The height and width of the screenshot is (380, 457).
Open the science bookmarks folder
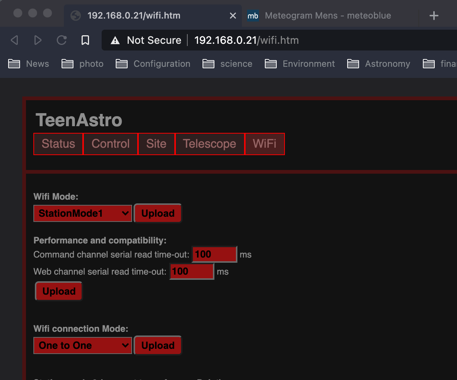click(227, 64)
